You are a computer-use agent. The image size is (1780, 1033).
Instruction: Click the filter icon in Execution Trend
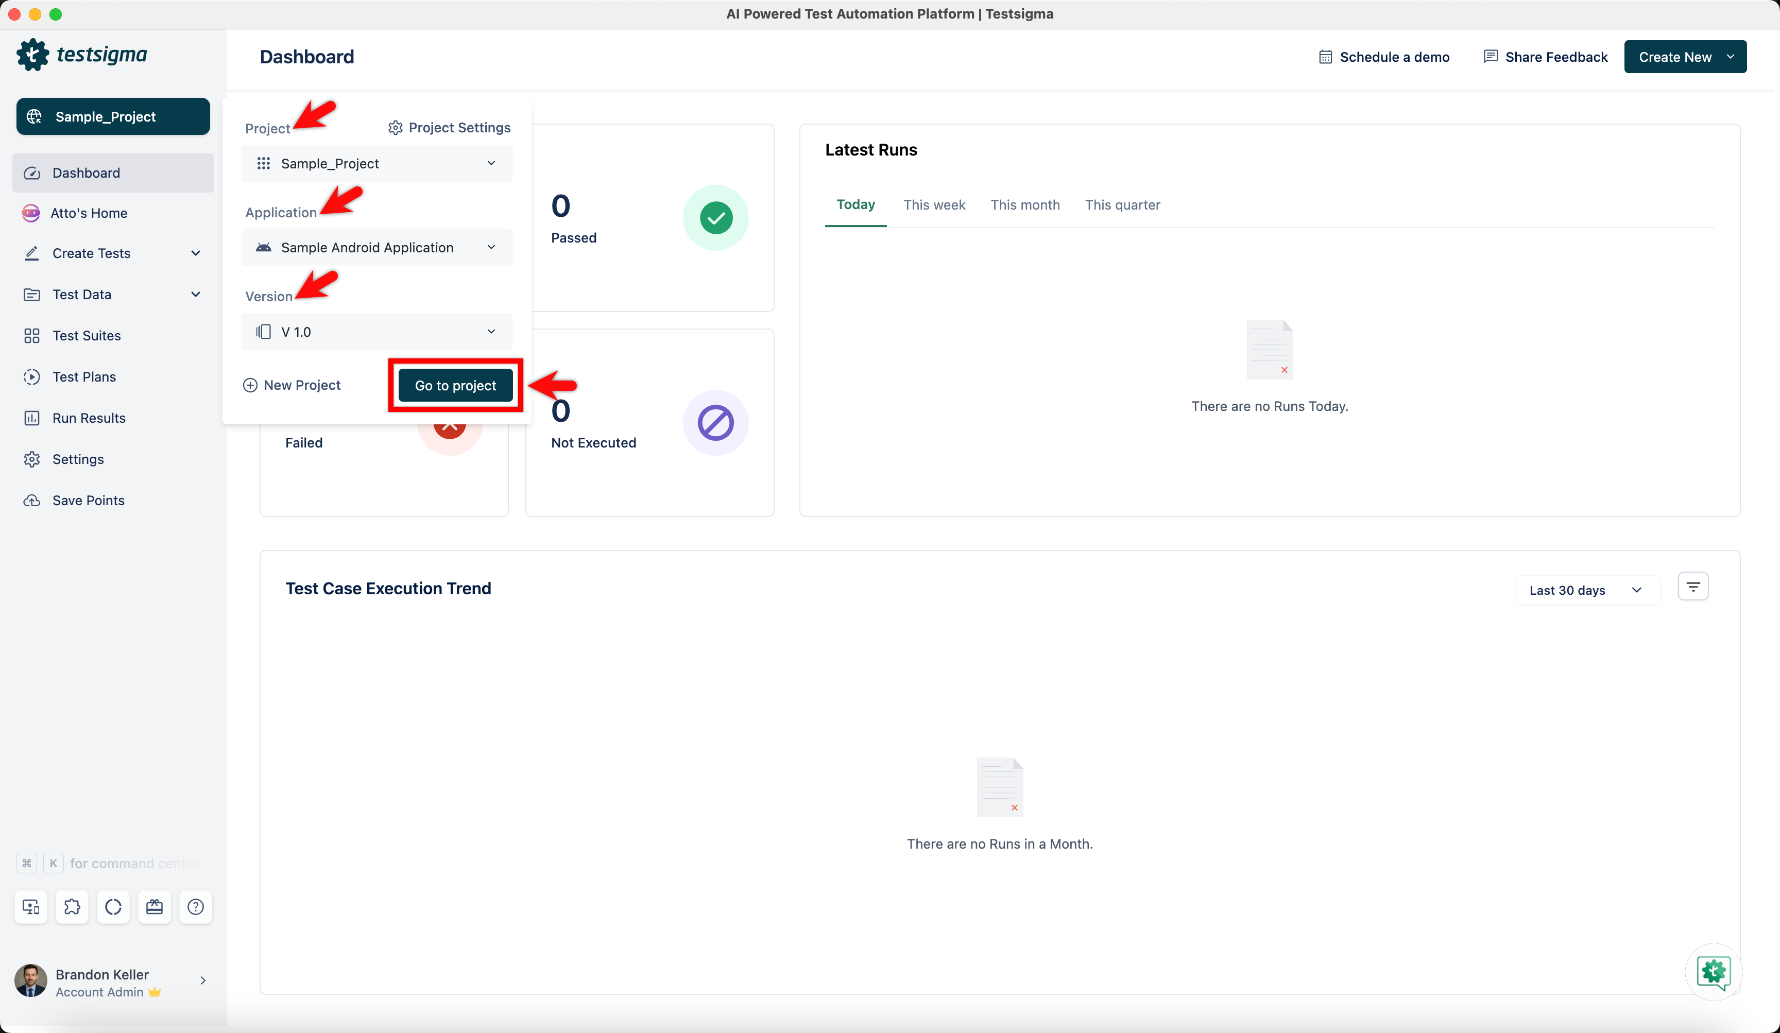pos(1692,587)
